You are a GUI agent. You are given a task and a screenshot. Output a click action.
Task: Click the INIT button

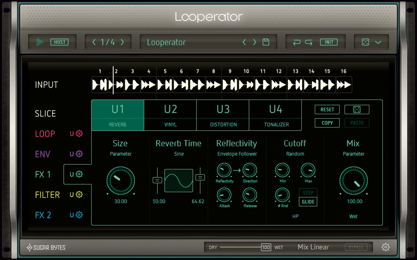[329, 42]
